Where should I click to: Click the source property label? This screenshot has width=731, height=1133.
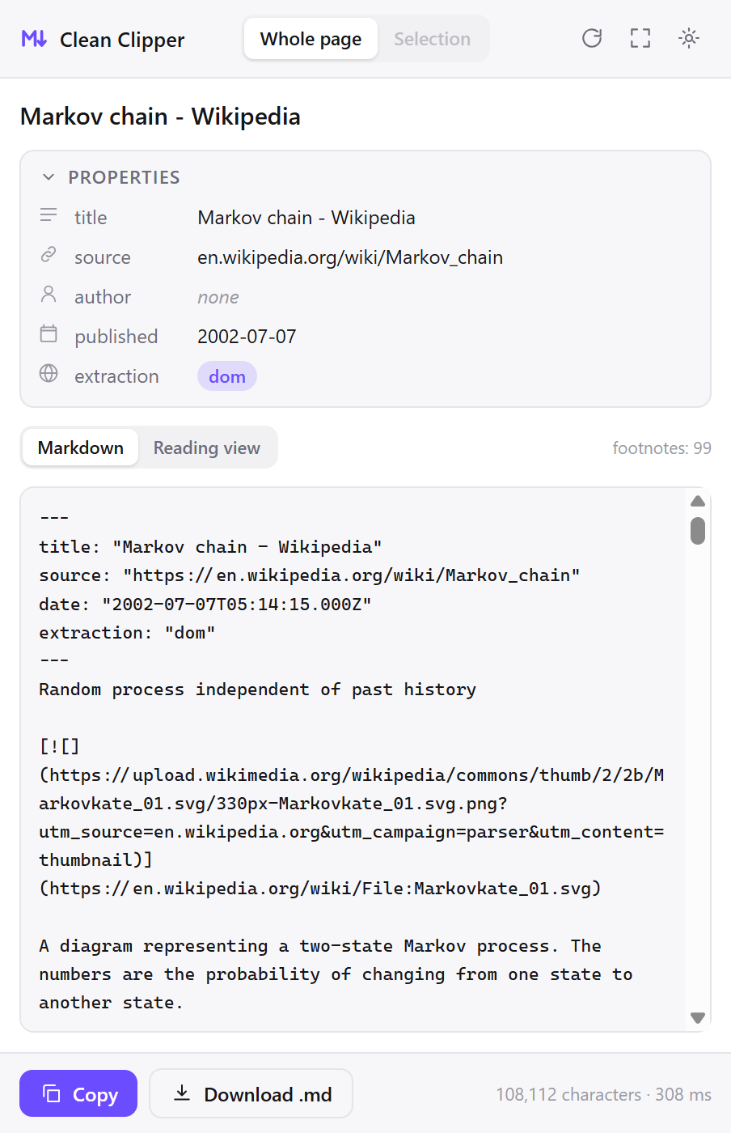point(102,257)
